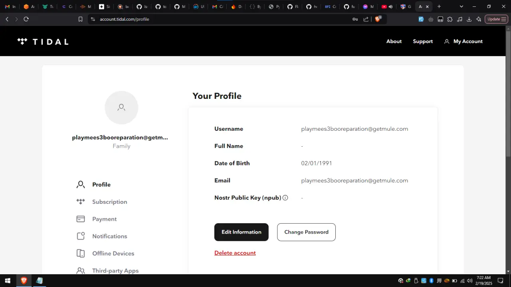Click the Payment card icon
511x287 pixels.
click(x=81, y=219)
